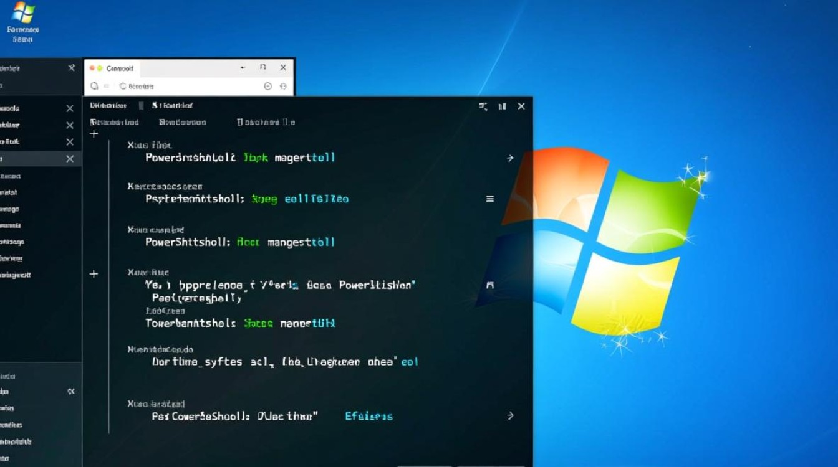Image resolution: width=838 pixels, height=467 pixels.
Task: Click the column layout icon beside the terminal close button
Action: (x=502, y=106)
